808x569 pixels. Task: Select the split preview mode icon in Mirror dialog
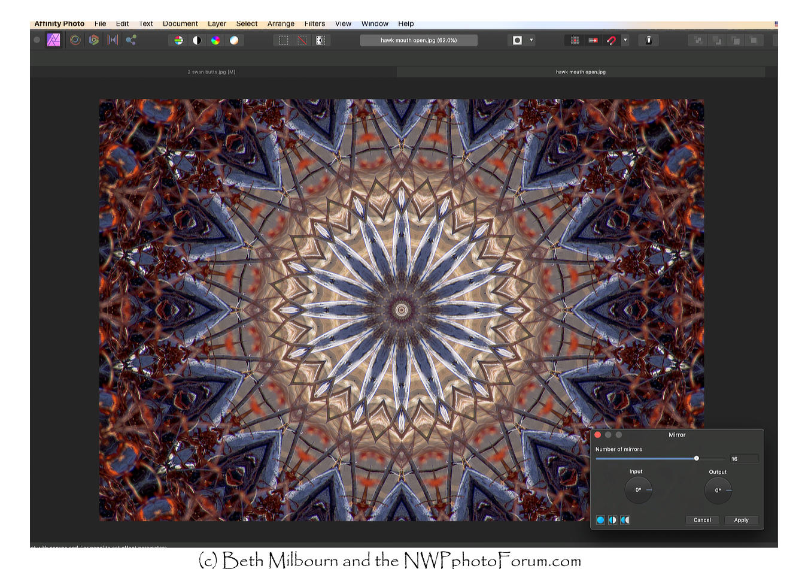point(612,520)
